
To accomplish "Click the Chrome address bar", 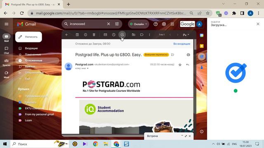I will click(111, 13).
